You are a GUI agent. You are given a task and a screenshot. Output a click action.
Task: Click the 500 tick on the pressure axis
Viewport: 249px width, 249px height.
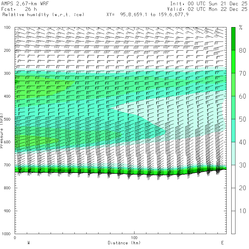(x=7, y=119)
